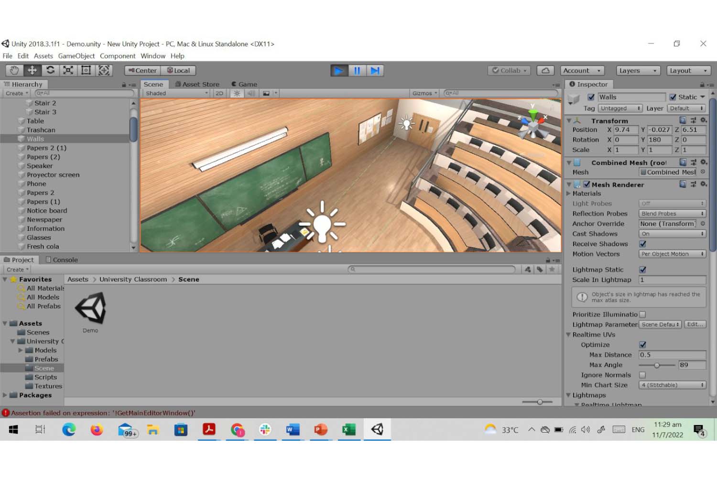
Task: Select the Rect Transform tool
Action: coord(86,70)
